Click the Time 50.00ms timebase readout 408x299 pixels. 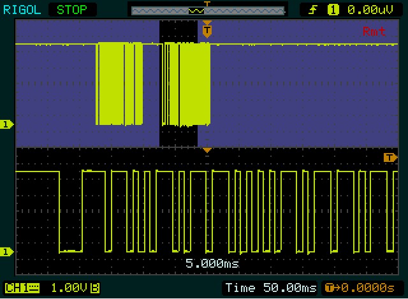270,288
